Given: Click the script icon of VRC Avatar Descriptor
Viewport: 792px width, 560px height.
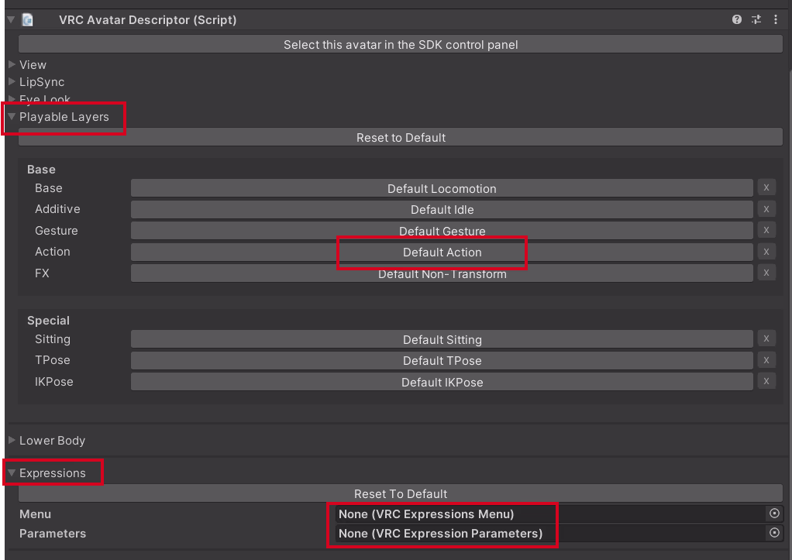Looking at the screenshot, I should (28, 20).
